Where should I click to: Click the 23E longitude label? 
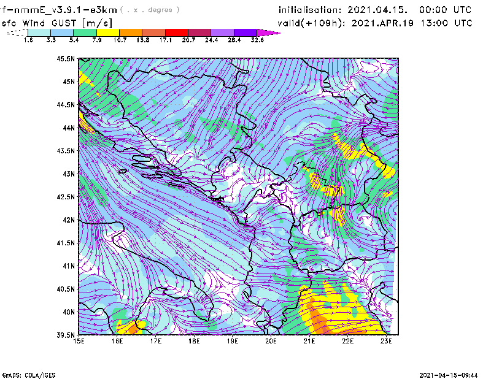[386, 341]
